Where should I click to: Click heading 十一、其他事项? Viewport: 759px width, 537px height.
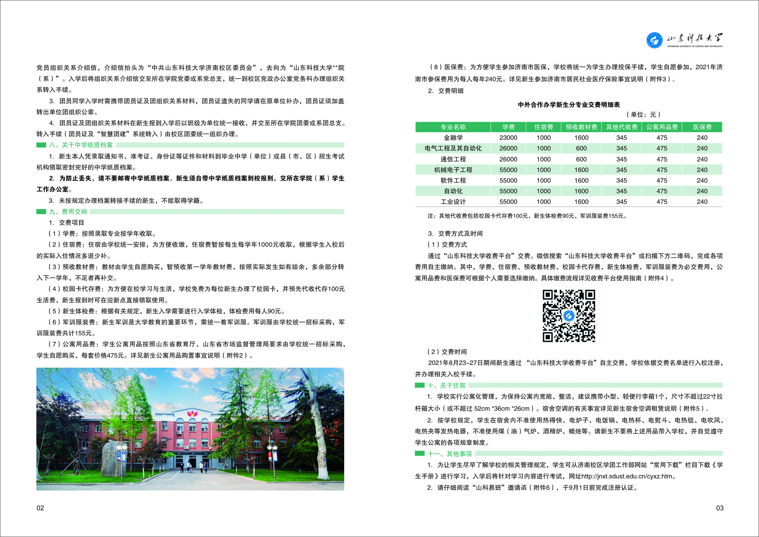point(450,454)
